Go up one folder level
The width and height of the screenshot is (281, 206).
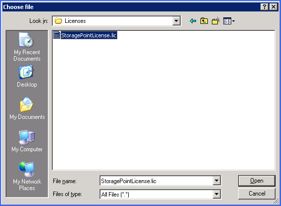204,21
